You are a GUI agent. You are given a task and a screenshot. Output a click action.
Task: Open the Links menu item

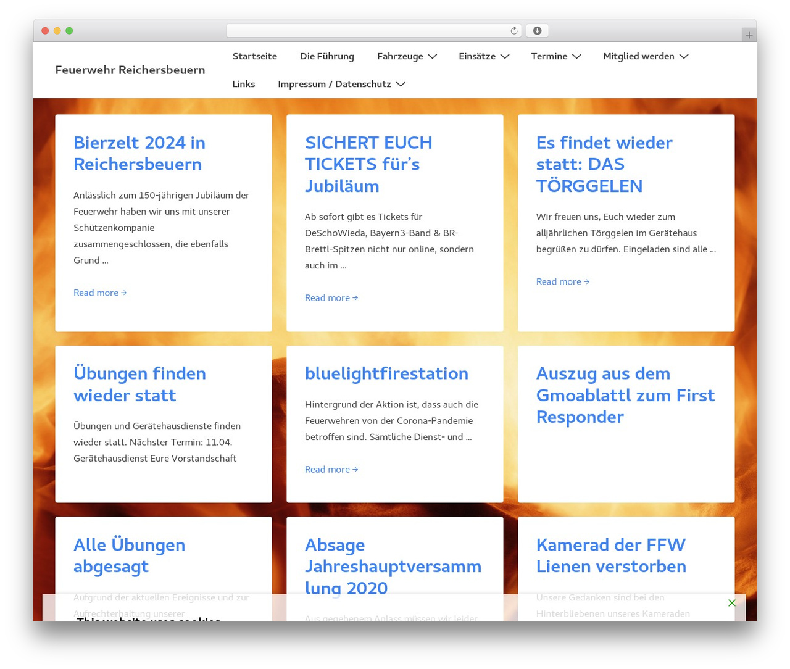[x=244, y=84]
